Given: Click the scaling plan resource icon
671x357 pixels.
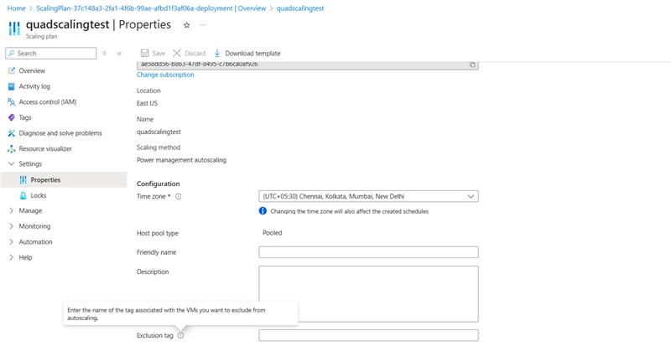Looking at the screenshot, I should 14,28.
